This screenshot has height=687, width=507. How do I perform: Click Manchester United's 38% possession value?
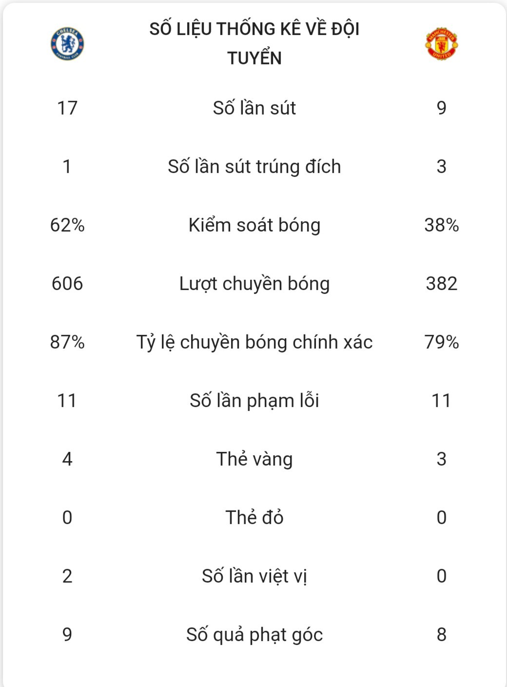click(x=442, y=225)
